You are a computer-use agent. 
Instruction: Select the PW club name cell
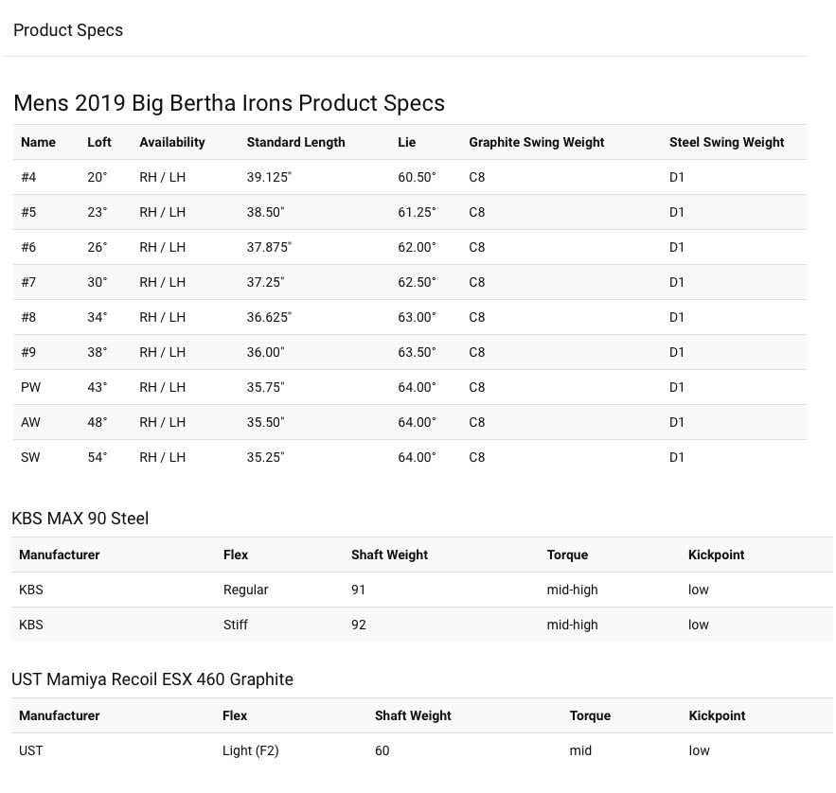(x=30, y=387)
